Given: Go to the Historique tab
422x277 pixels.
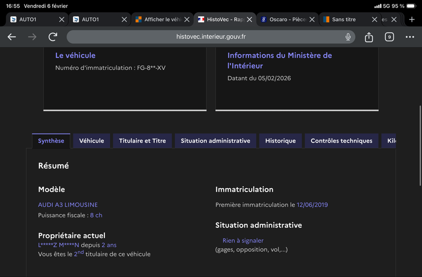Looking at the screenshot, I should coord(280,141).
